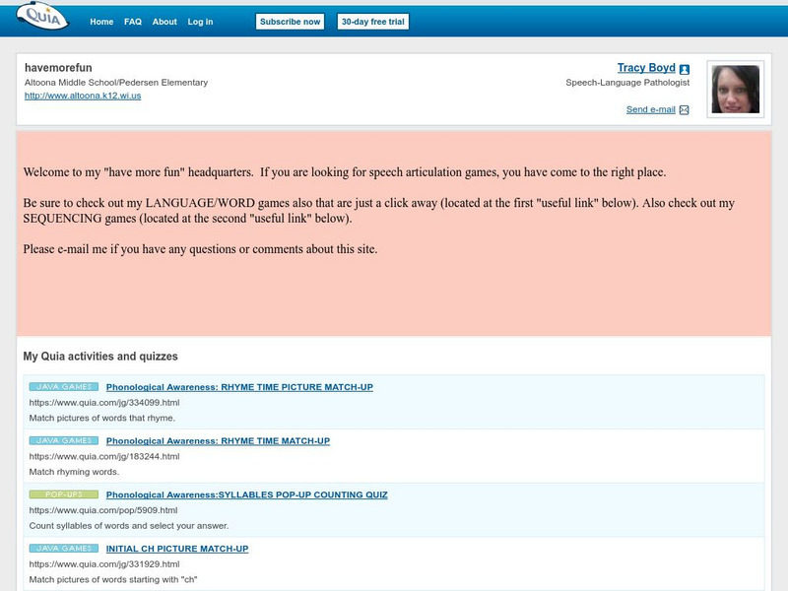The image size is (788, 591).
Task: Go to the Home menu item
Action: 101,22
